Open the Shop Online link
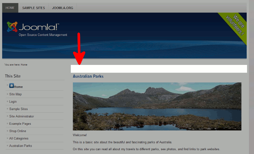This screenshot has height=154, width=254. pyautogui.click(x=18, y=131)
